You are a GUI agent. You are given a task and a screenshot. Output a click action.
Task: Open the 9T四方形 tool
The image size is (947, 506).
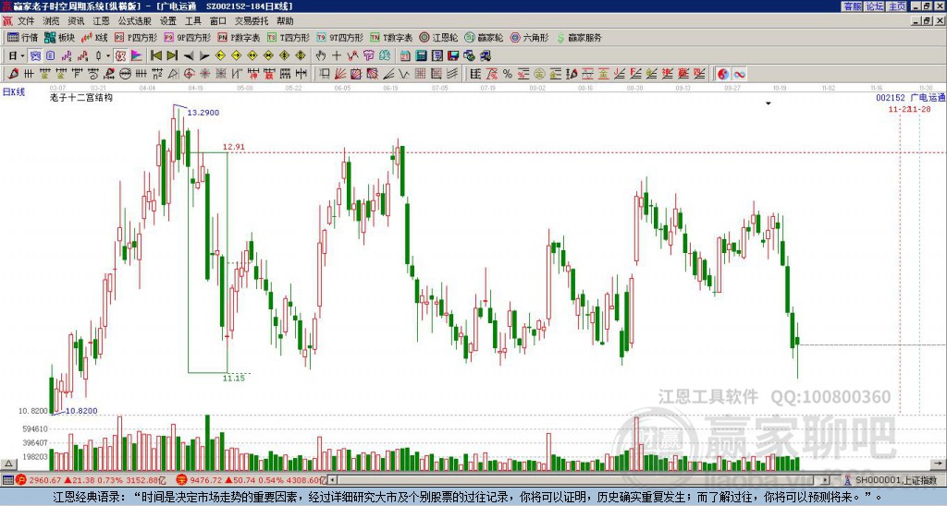coord(339,37)
